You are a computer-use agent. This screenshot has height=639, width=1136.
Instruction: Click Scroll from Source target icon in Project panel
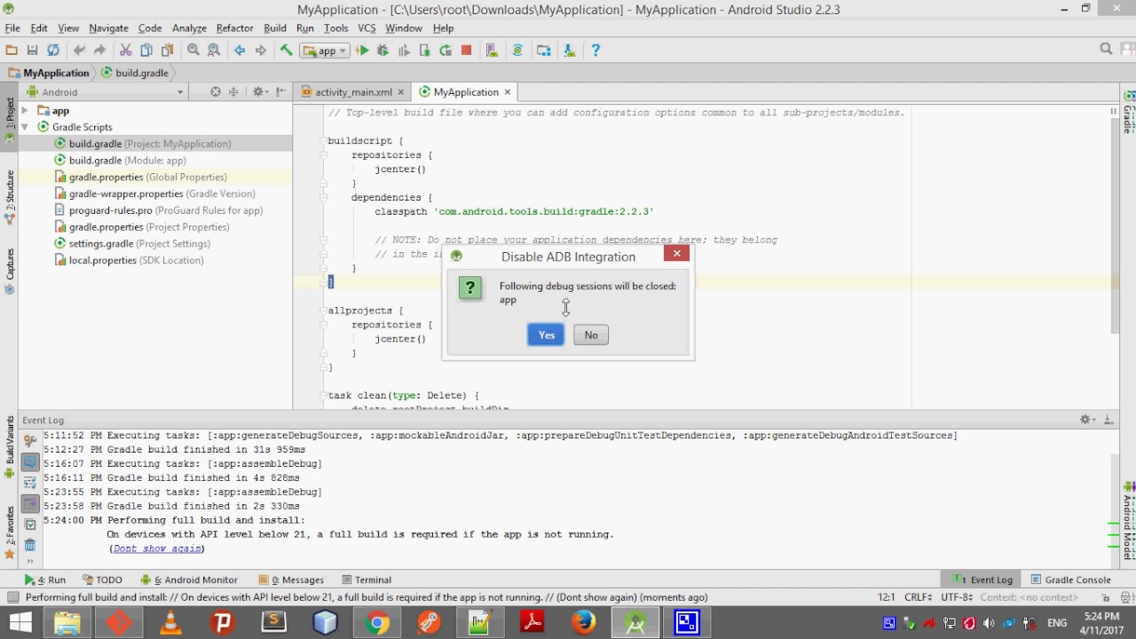coord(215,91)
